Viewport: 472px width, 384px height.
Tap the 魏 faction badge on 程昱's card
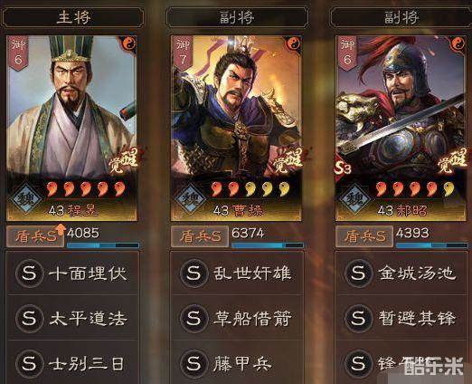pyautogui.click(x=25, y=198)
